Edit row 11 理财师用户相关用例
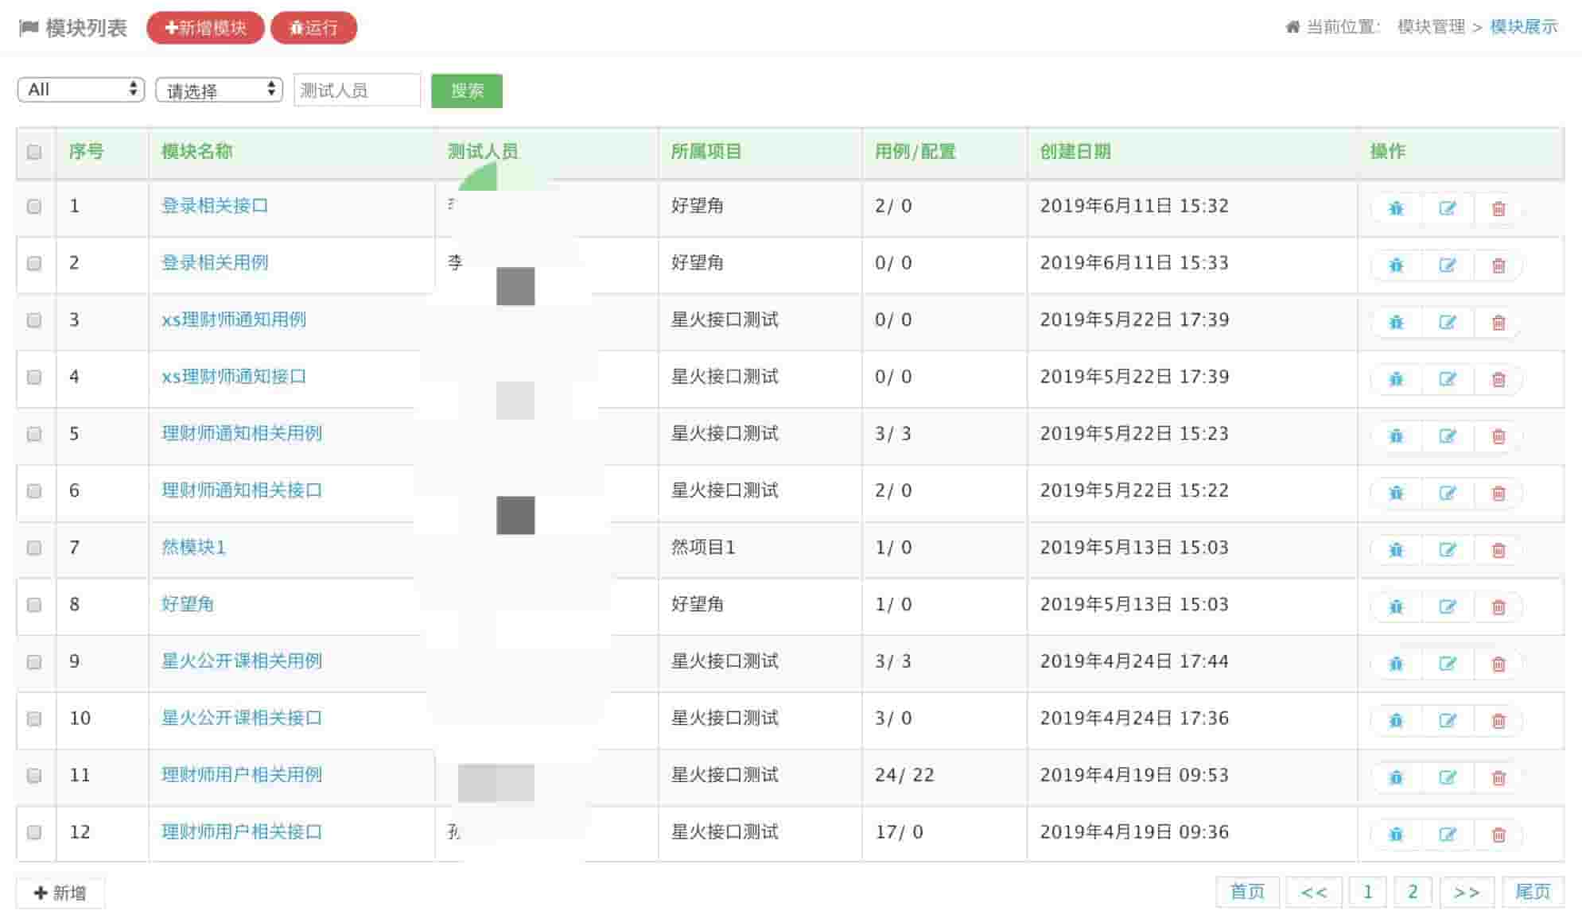The image size is (1582, 918). [1447, 777]
